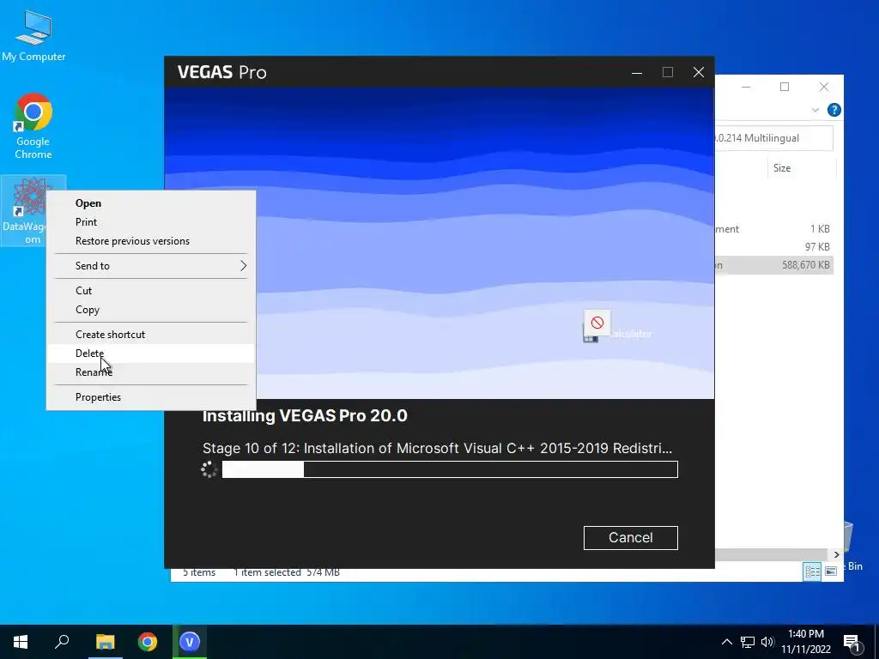
Task: Select the 588,670 KB file row
Action: (x=774, y=265)
